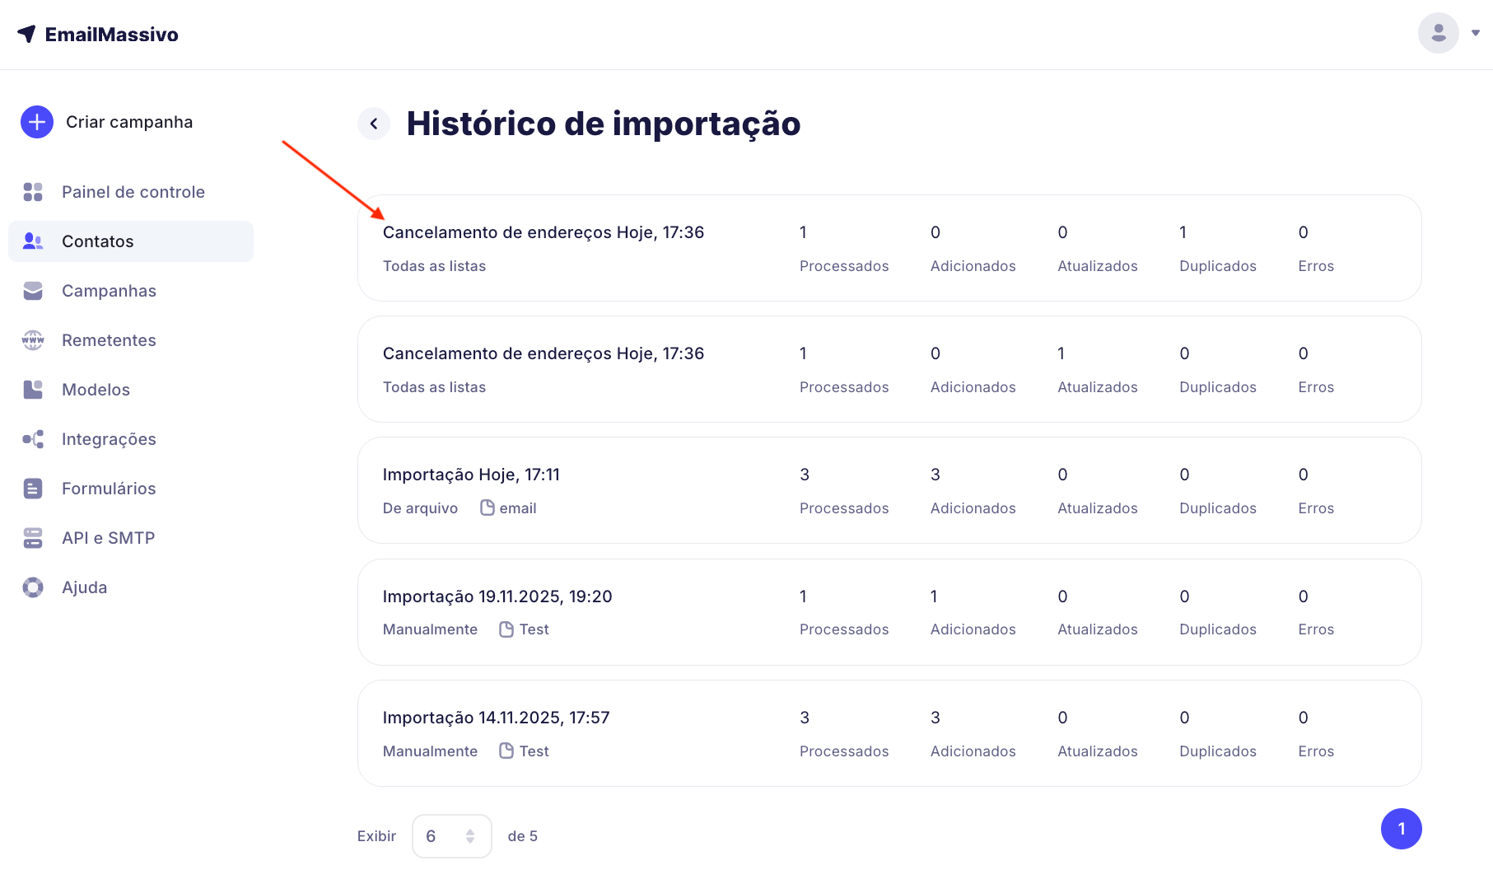The height and width of the screenshot is (870, 1493).
Task: Open the Exibir rows-per-page selector
Action: click(451, 836)
